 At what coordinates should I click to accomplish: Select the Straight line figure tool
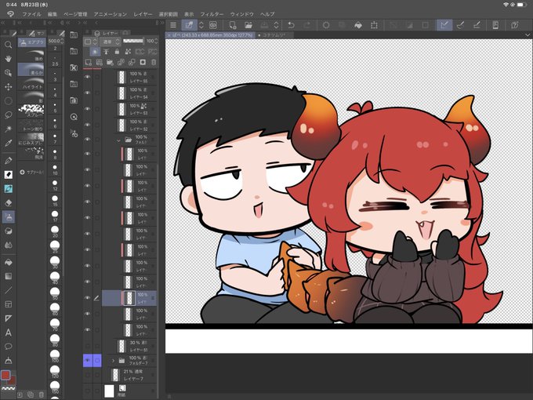click(8, 290)
